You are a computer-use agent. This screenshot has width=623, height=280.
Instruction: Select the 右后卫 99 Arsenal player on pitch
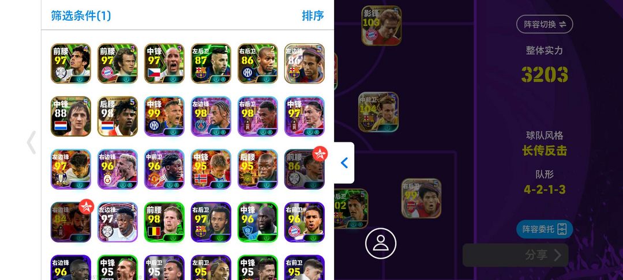coord(421,198)
